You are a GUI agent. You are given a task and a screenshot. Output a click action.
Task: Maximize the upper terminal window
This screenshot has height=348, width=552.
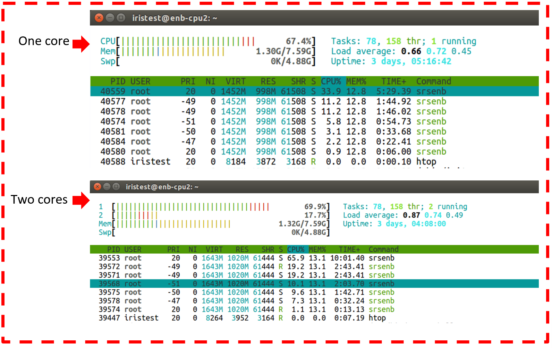121,18
